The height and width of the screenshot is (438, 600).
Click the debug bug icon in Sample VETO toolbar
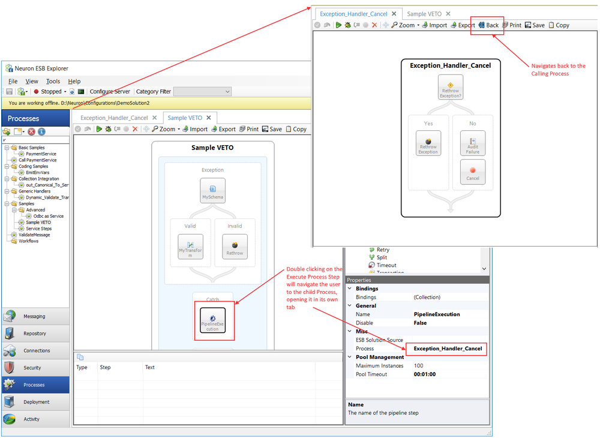click(108, 129)
